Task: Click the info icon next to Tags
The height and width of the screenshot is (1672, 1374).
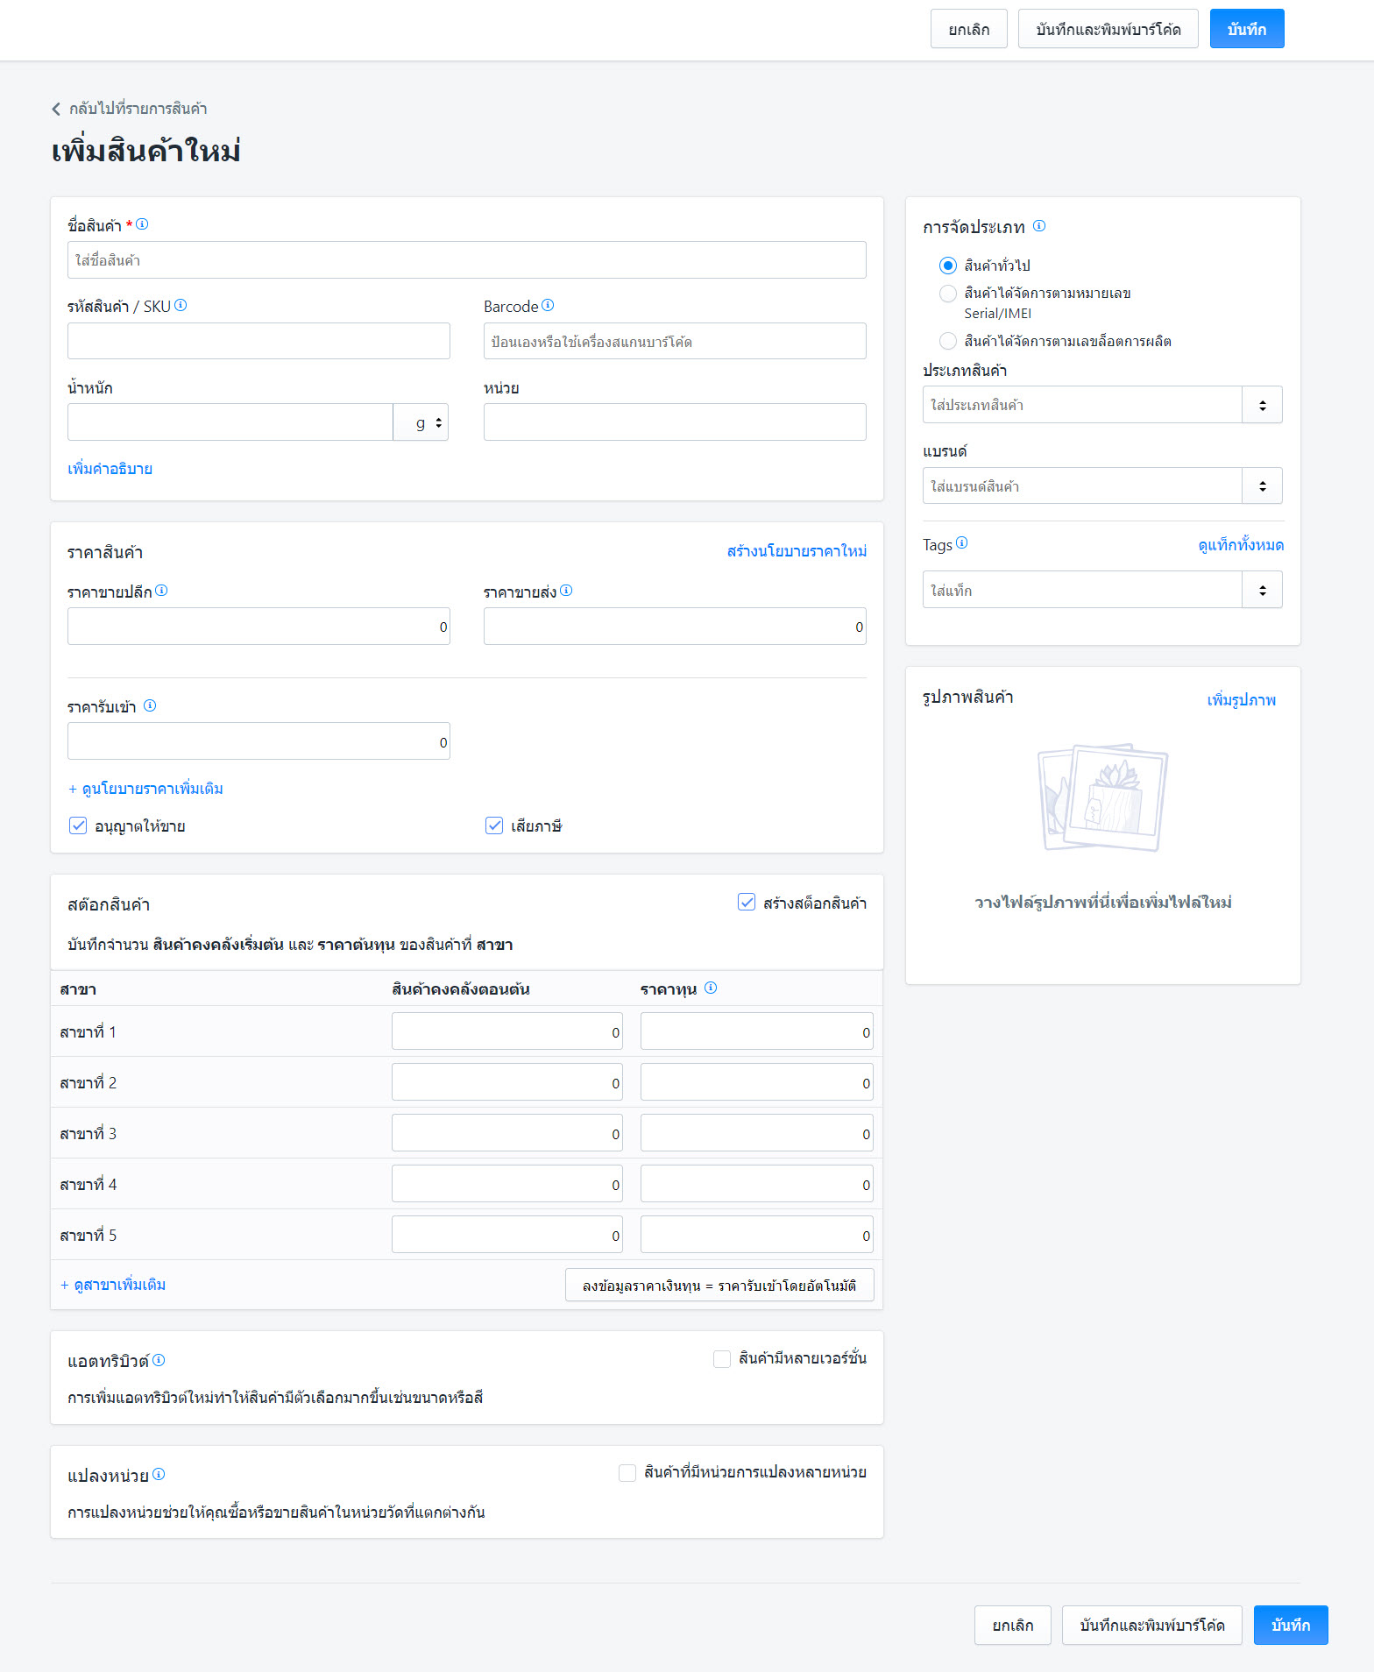Action: pos(961,543)
